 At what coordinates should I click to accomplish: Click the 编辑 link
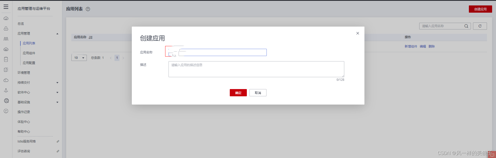point(423,46)
